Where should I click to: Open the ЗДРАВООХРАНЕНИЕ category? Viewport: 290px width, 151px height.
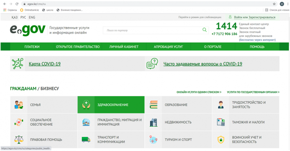coord(111,105)
